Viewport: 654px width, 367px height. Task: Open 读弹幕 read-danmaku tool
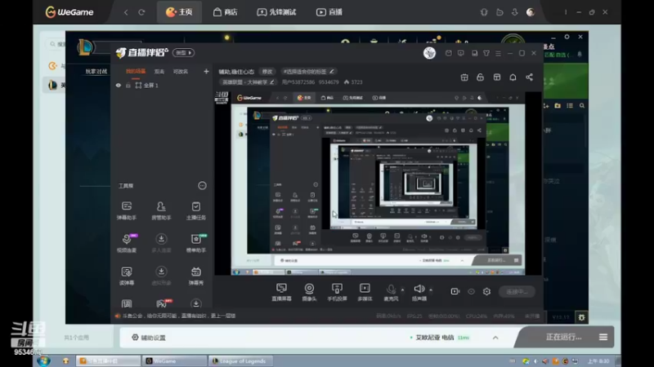point(127,276)
